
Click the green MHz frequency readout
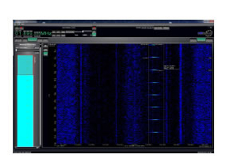(33, 33)
